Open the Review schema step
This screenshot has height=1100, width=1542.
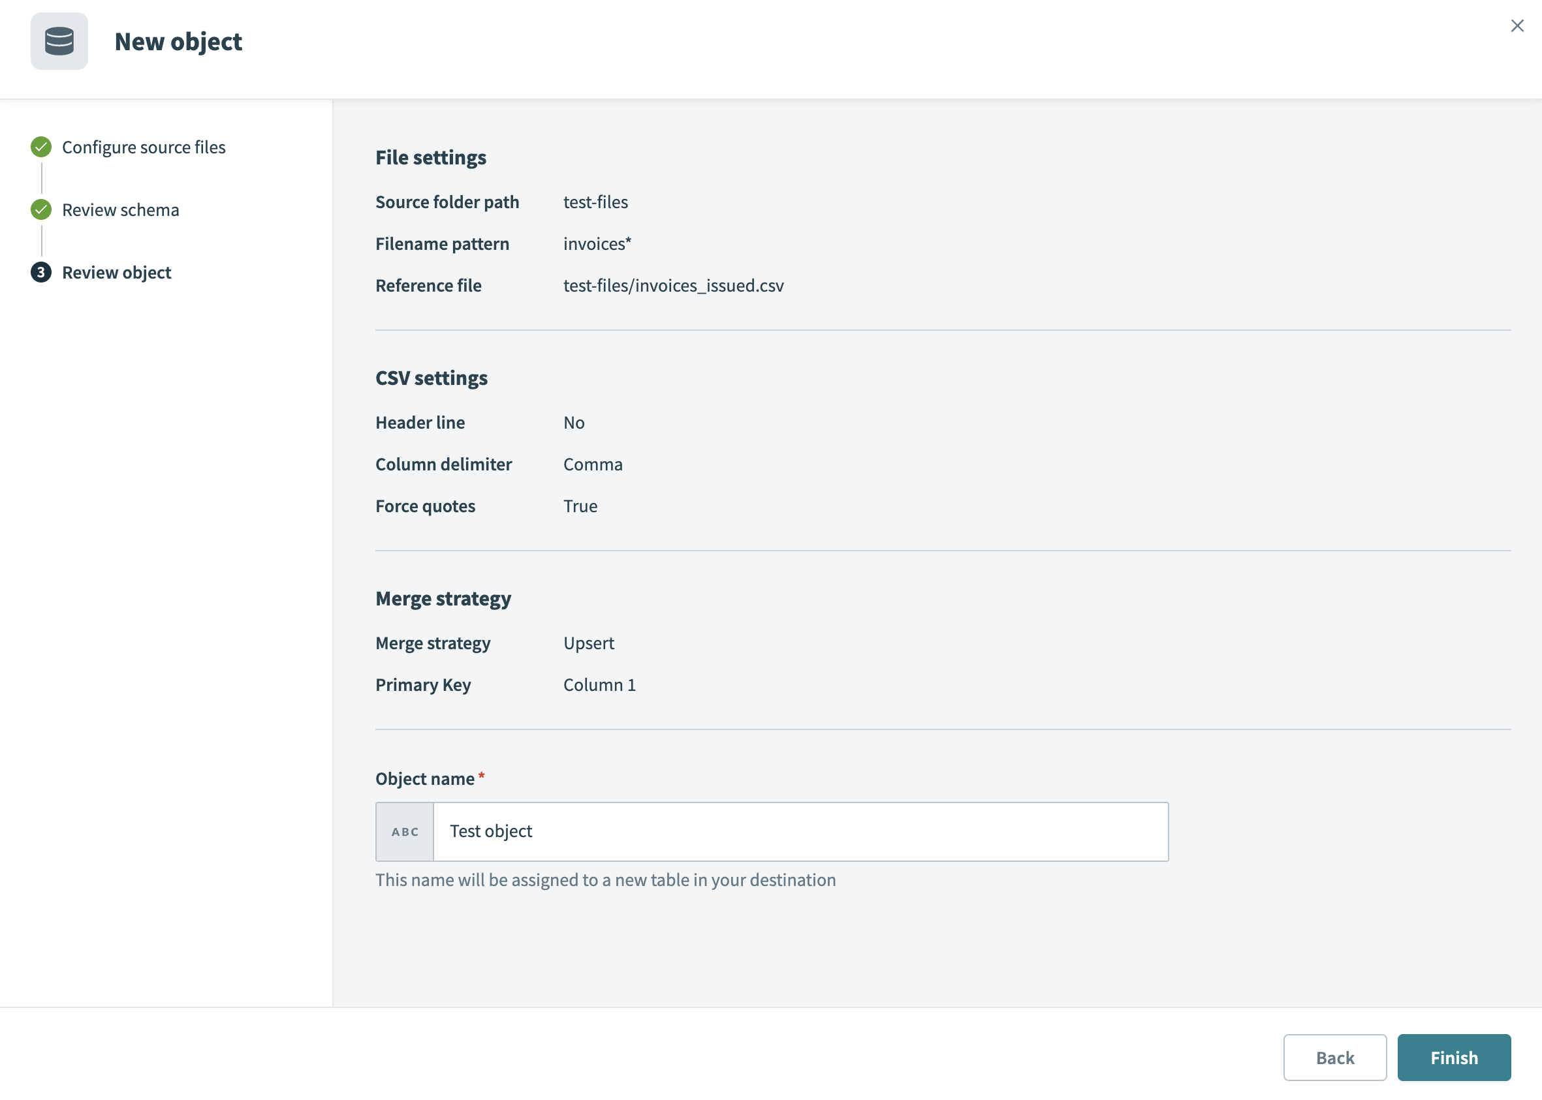click(x=121, y=210)
